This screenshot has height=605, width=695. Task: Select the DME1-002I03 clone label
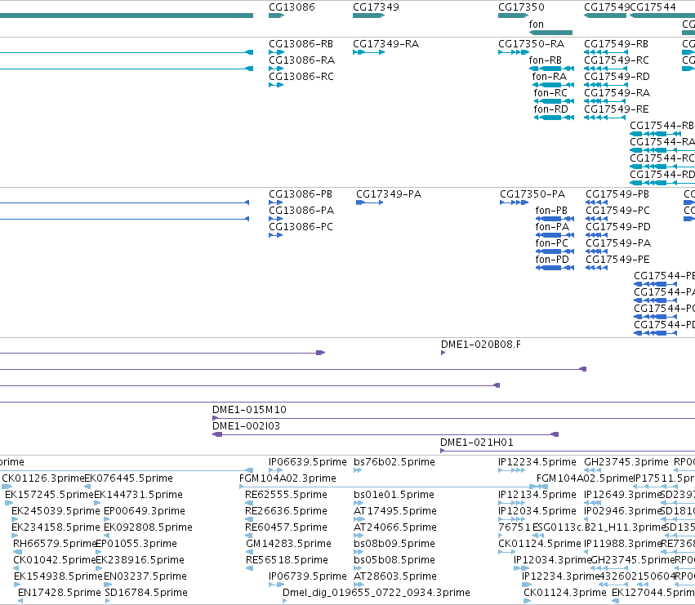(247, 426)
